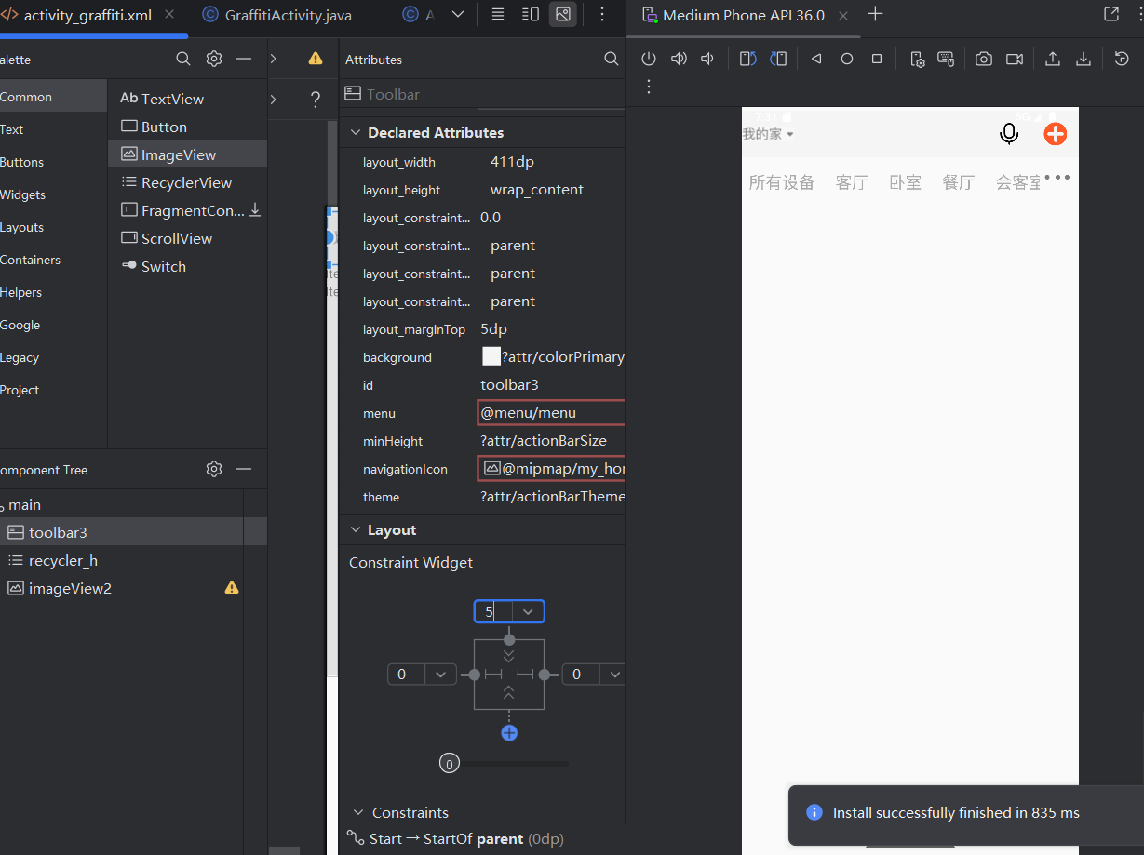
Task: Open Component Tree settings gear
Action: pos(214,469)
